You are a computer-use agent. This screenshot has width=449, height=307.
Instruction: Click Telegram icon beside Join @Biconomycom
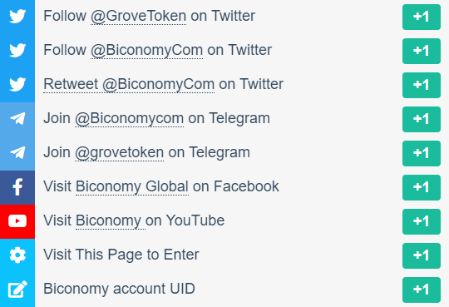(x=17, y=118)
